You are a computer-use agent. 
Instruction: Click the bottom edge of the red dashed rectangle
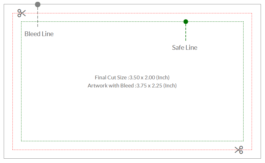click(x=132, y=150)
